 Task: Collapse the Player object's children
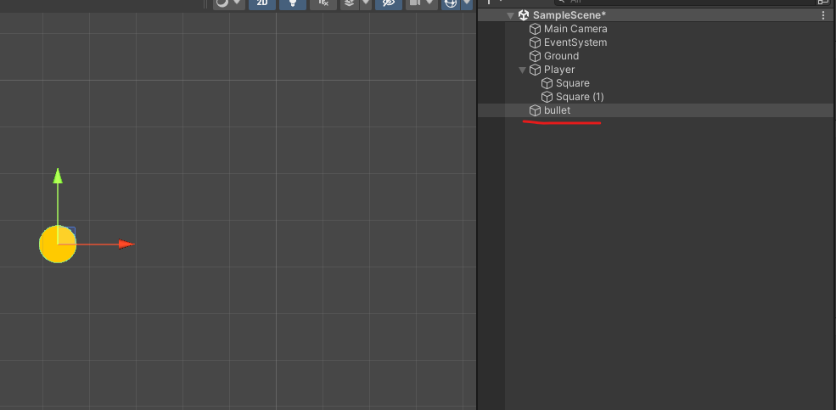(x=523, y=70)
